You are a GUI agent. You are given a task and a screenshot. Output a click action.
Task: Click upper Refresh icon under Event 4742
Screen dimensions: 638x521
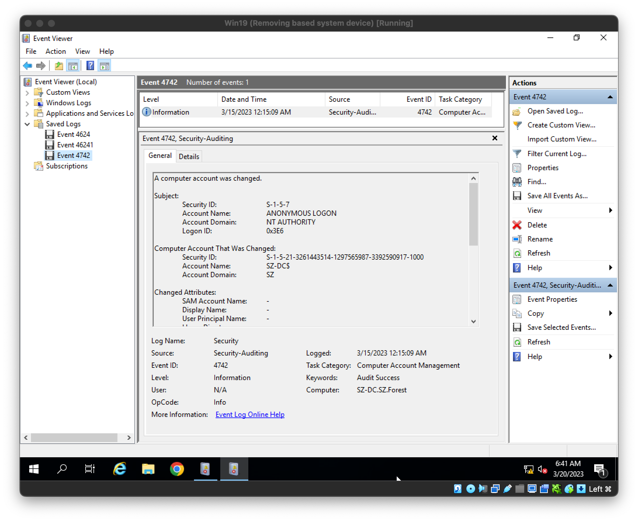pyautogui.click(x=517, y=253)
